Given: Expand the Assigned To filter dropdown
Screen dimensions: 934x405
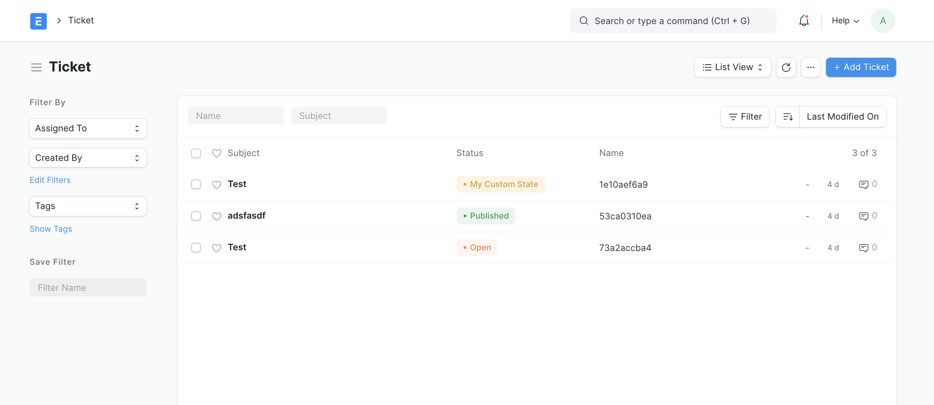Looking at the screenshot, I should point(88,129).
